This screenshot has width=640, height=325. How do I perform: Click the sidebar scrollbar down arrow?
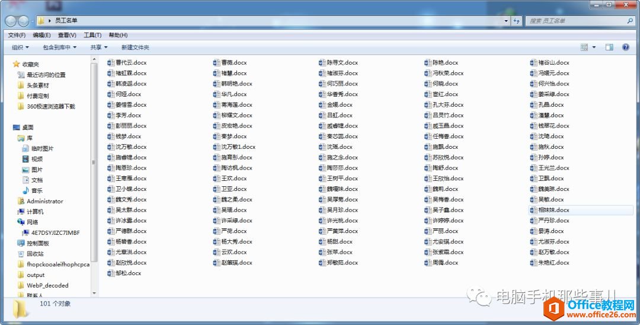click(94, 293)
